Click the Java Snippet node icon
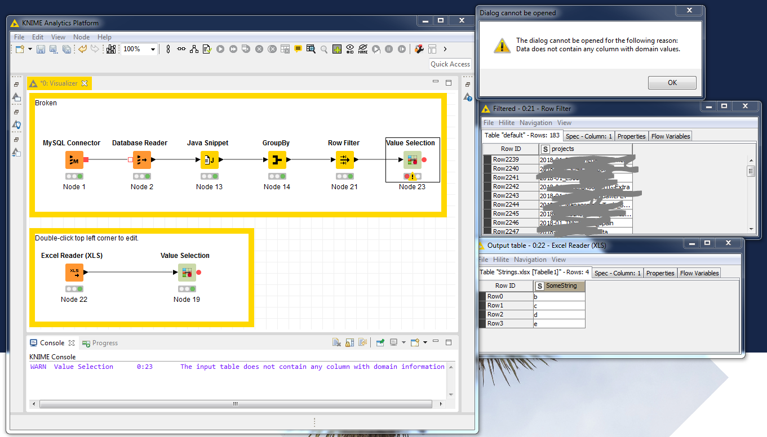The width and height of the screenshot is (767, 437). click(209, 160)
